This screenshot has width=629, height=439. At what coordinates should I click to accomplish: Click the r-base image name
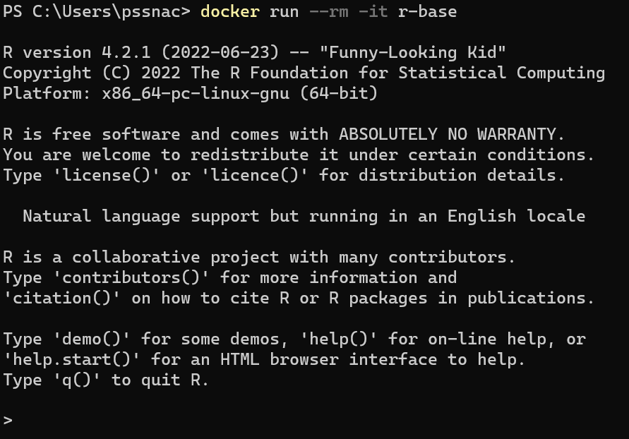427,11
